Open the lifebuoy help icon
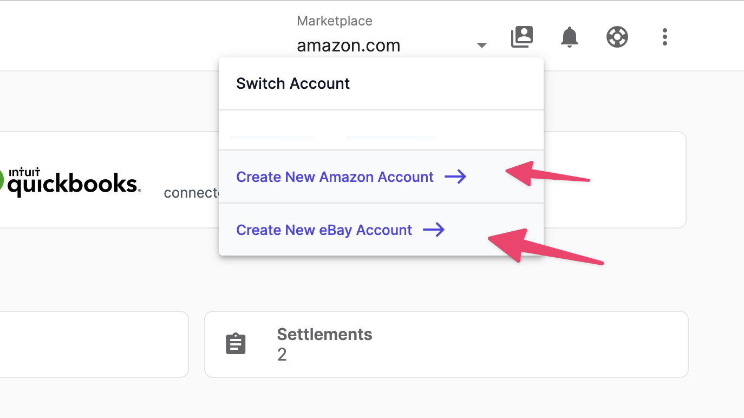Viewport: 744px width, 418px height. (617, 37)
